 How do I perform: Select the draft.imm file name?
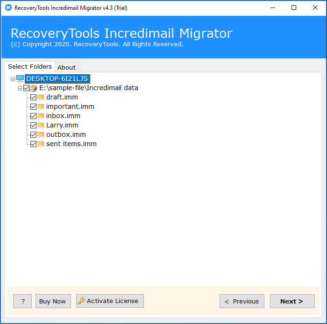tap(62, 97)
